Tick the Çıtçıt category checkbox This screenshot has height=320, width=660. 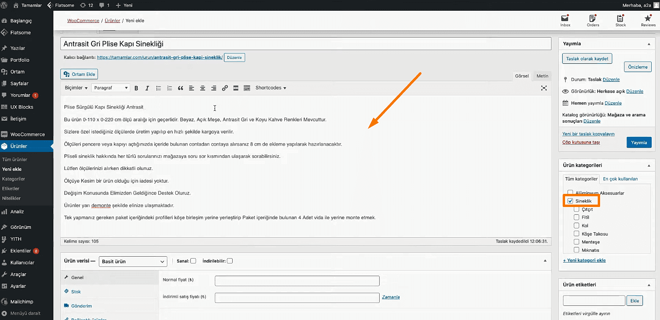click(x=577, y=209)
